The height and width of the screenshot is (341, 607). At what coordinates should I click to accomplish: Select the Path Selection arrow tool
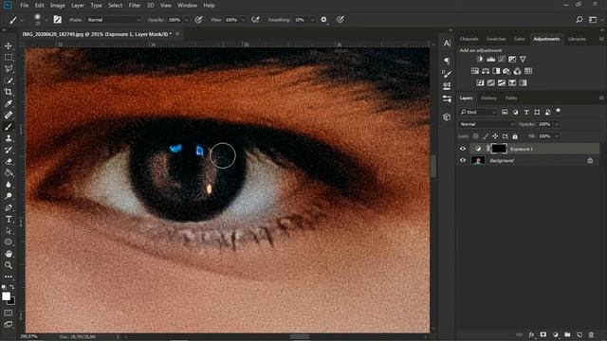(9, 231)
